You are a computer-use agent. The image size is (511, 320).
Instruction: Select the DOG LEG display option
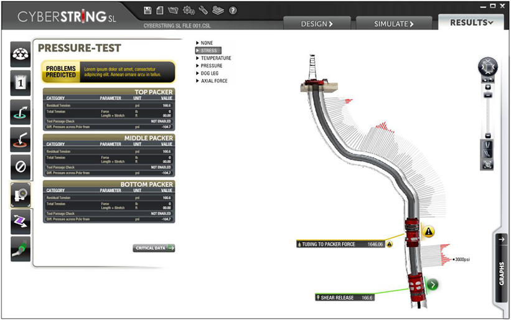tap(207, 73)
